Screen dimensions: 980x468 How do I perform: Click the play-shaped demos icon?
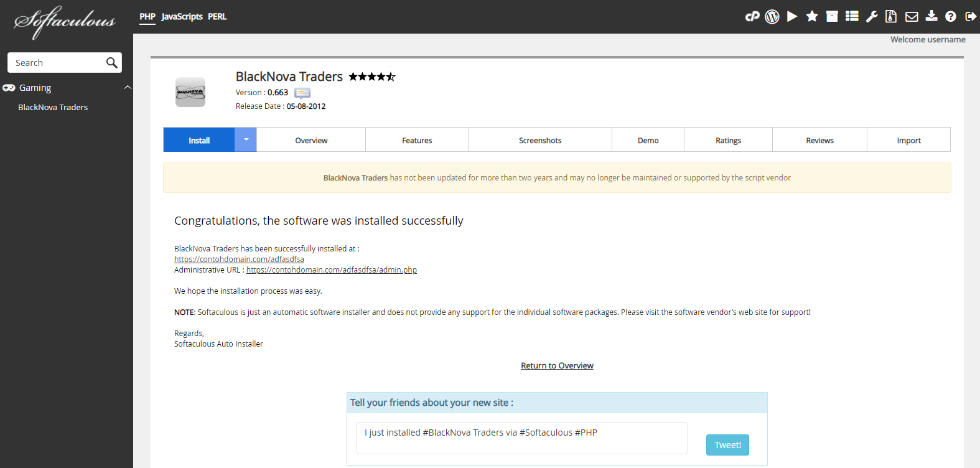[x=792, y=17]
